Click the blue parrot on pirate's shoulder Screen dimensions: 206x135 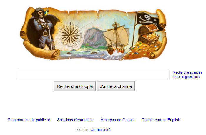pos(46,13)
